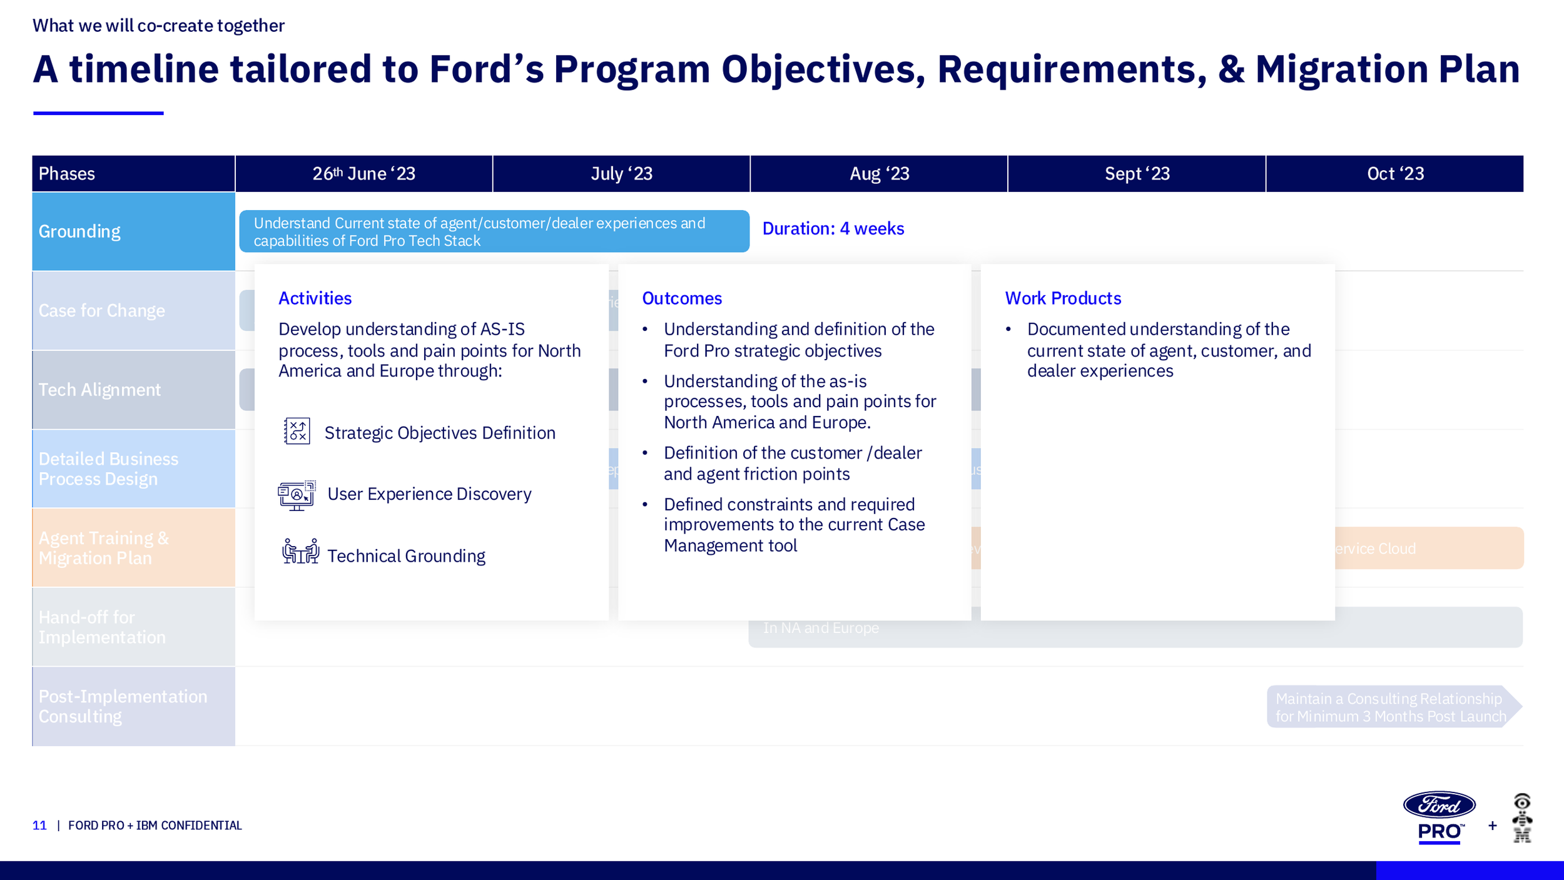Viewport: 1564px width, 880px height.
Task: Click the Technical Grounding icon
Action: [300, 552]
